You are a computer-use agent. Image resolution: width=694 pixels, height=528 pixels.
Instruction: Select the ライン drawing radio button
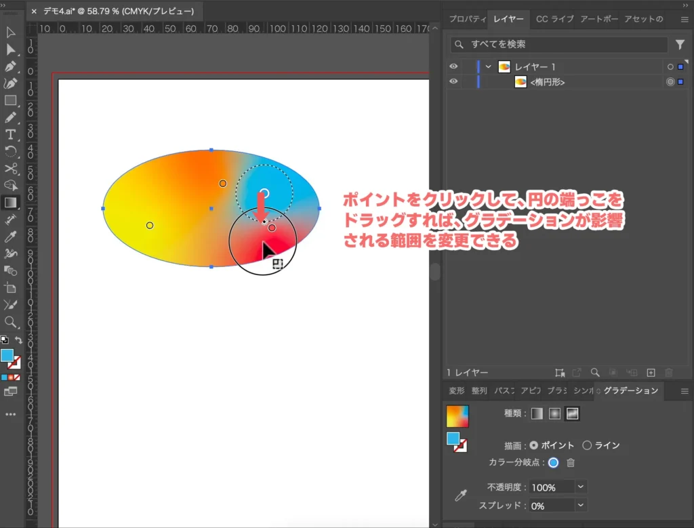click(588, 445)
